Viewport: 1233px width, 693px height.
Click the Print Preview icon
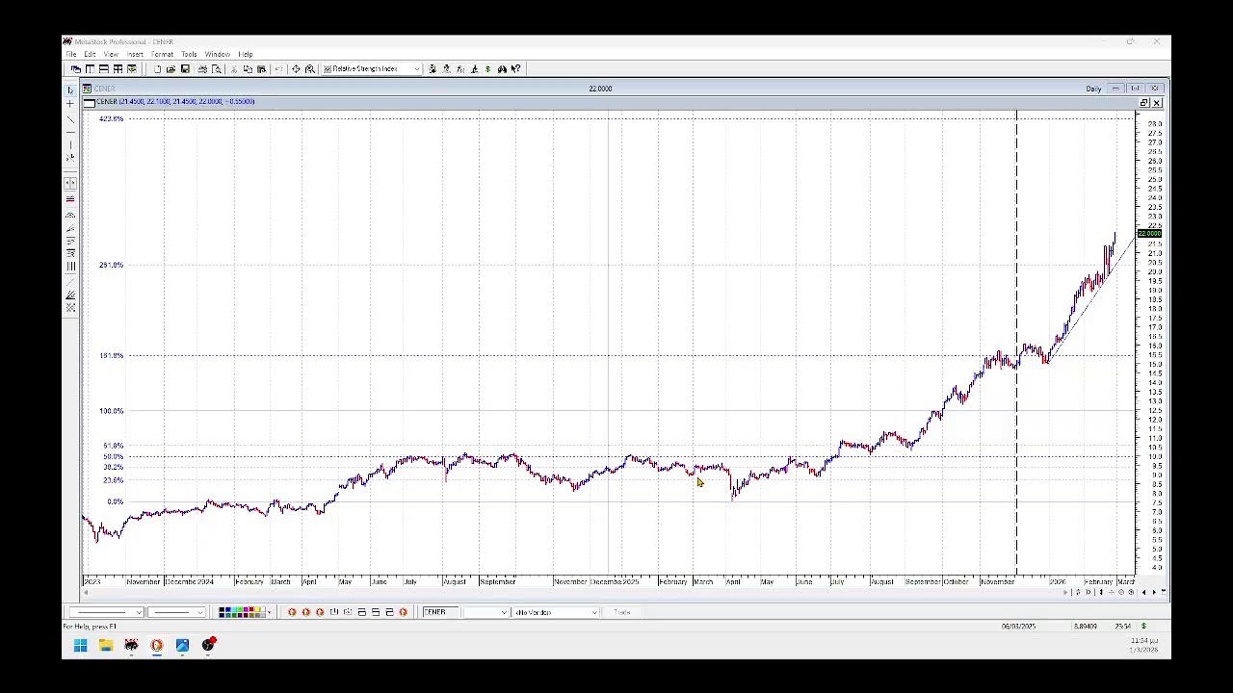(x=216, y=69)
